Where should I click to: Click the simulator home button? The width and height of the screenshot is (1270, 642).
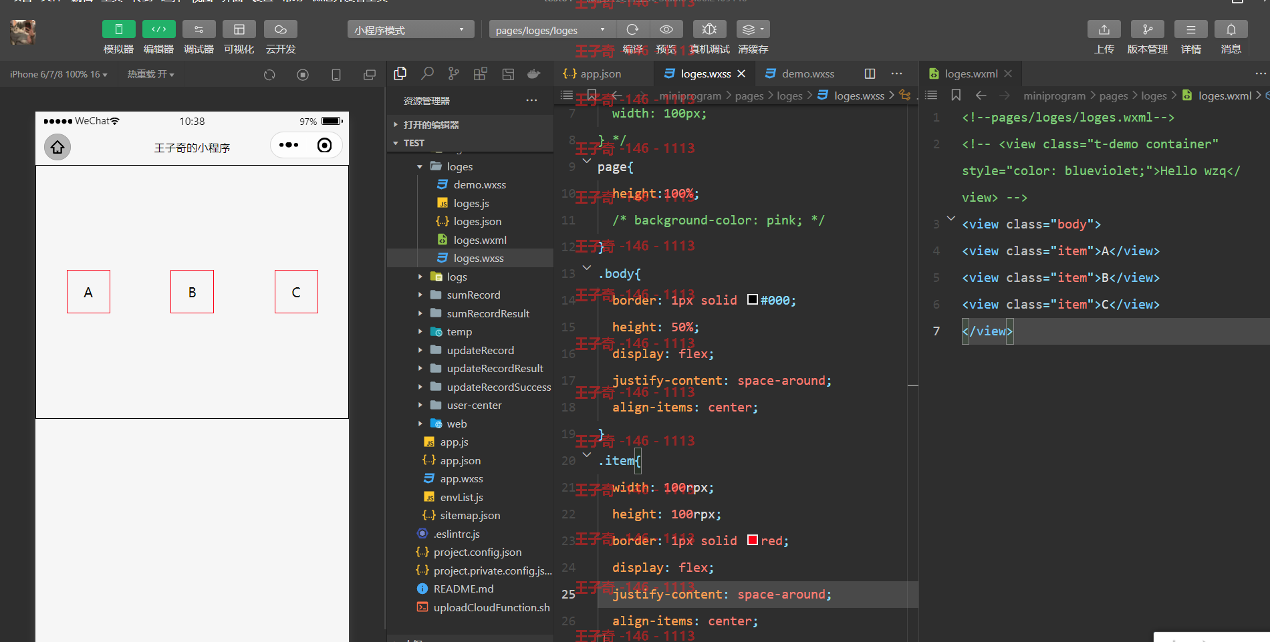tap(57, 147)
